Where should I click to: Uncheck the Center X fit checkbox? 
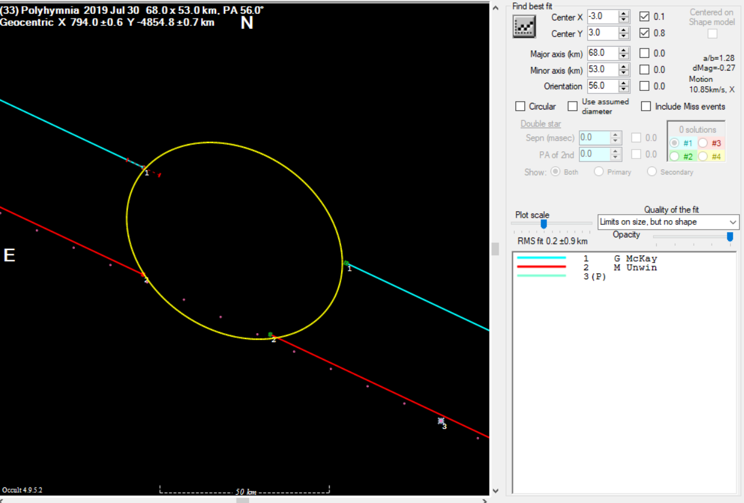[x=644, y=17]
